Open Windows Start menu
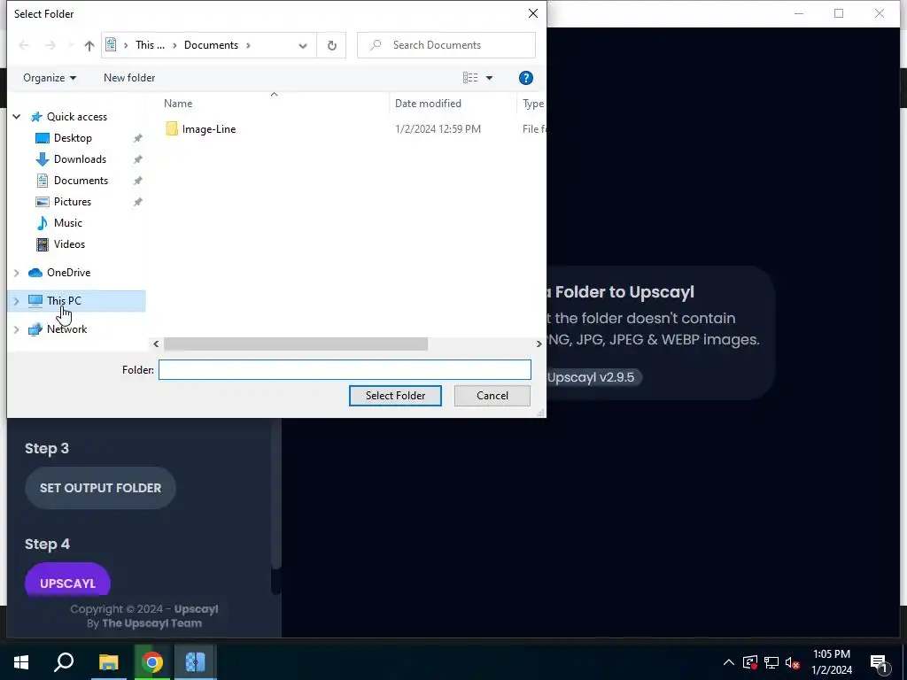This screenshot has height=680, width=907. point(21,662)
